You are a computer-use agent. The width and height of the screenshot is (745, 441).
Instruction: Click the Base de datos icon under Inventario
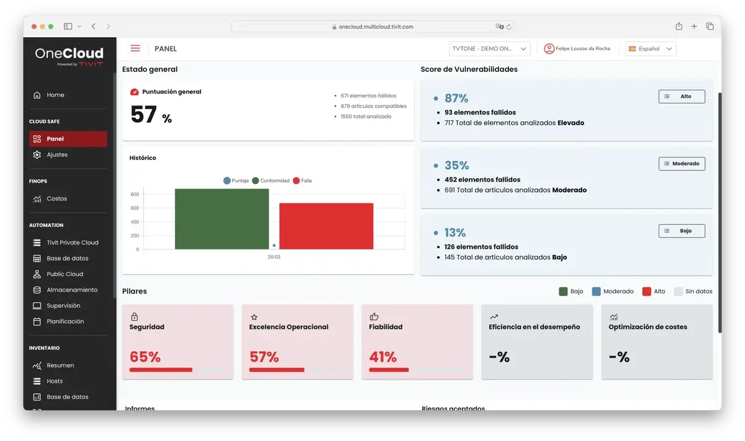coord(37,397)
